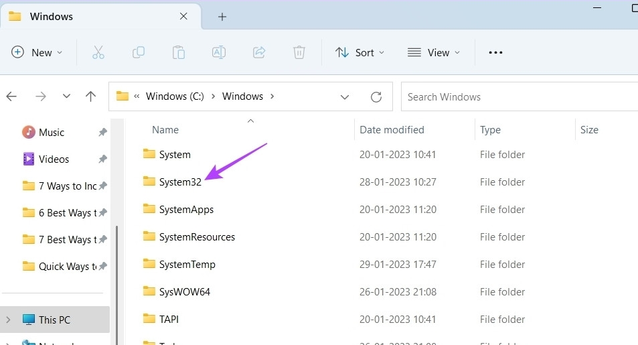
Task: Click SystemTemp date 29-01-2023 17:47
Action: click(398, 265)
